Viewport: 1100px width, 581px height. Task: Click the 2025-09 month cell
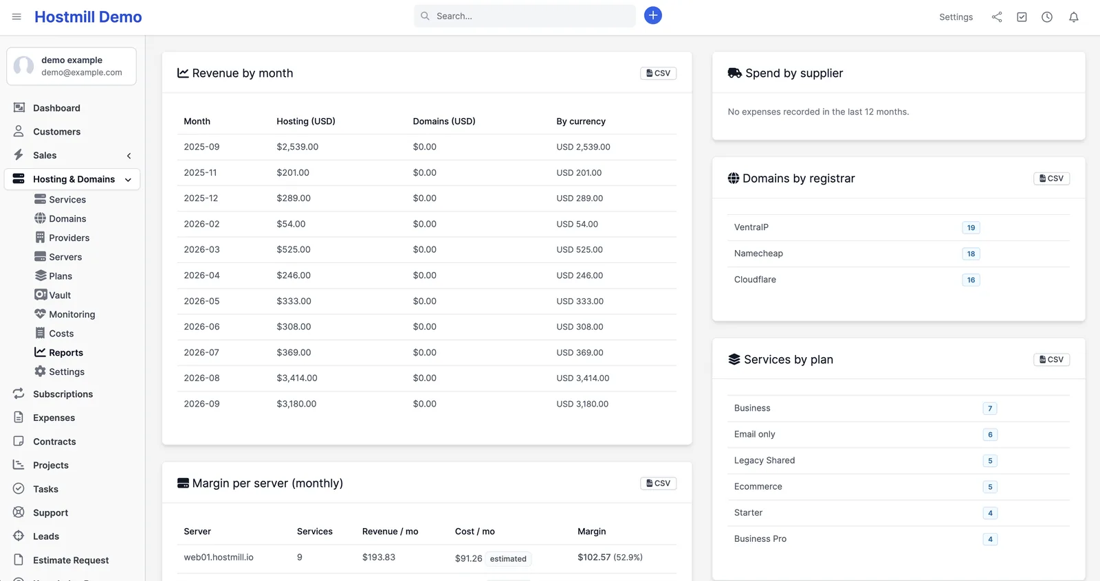coord(201,147)
